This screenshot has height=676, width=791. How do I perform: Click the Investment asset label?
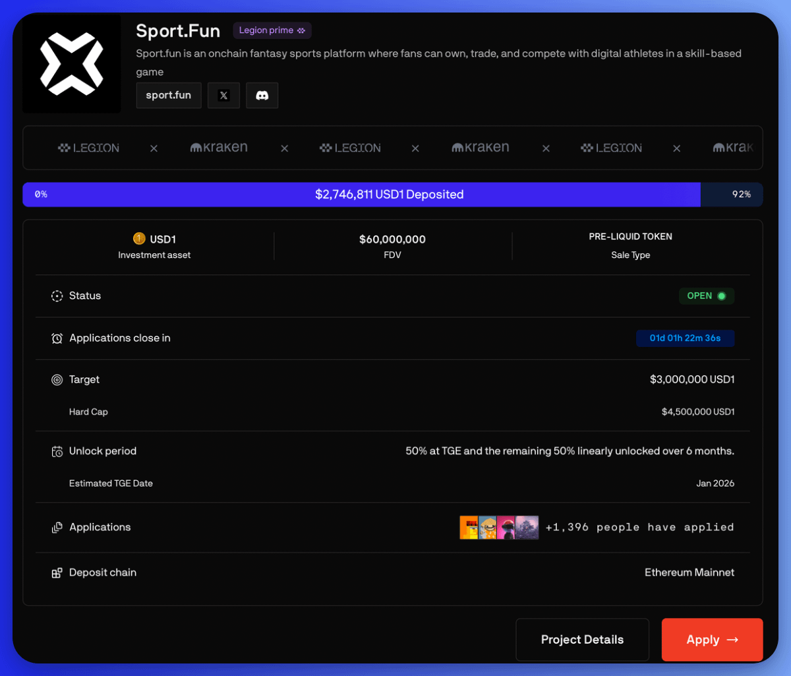click(x=154, y=255)
